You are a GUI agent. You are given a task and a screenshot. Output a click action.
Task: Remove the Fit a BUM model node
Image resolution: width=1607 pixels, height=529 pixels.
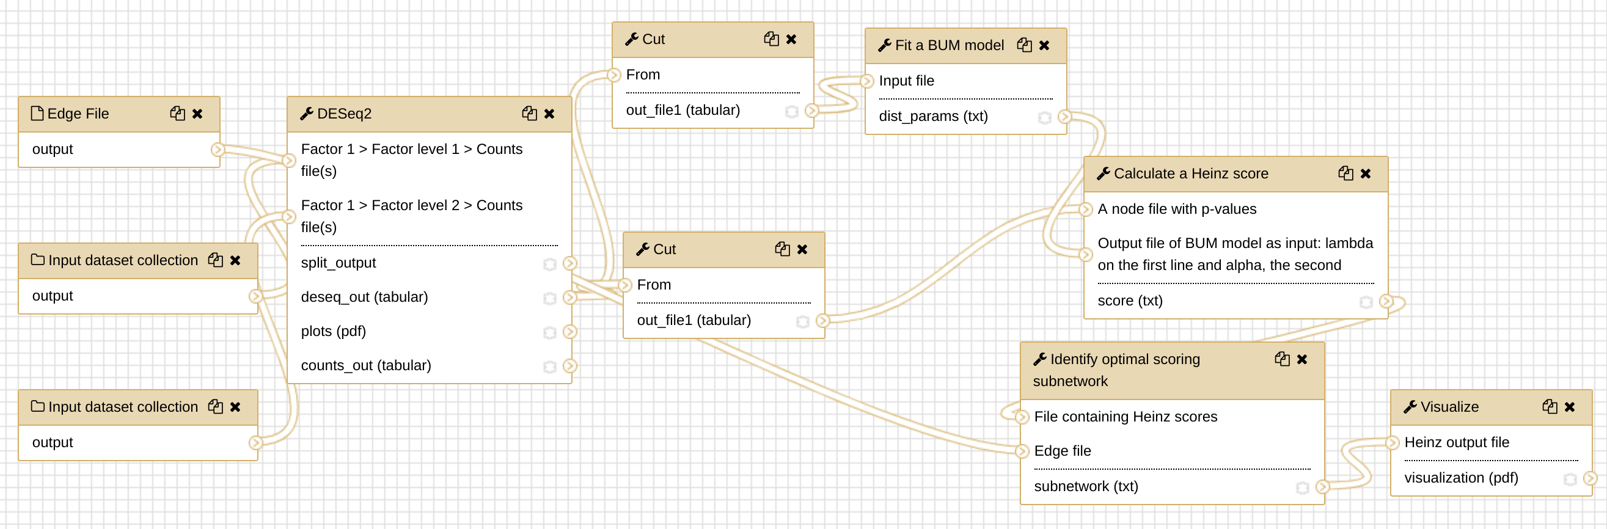point(1044,46)
